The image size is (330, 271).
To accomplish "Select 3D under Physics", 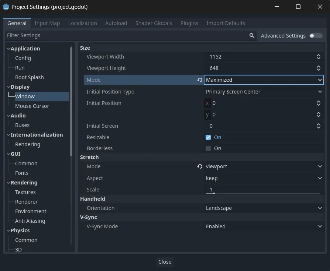I will point(18,250).
